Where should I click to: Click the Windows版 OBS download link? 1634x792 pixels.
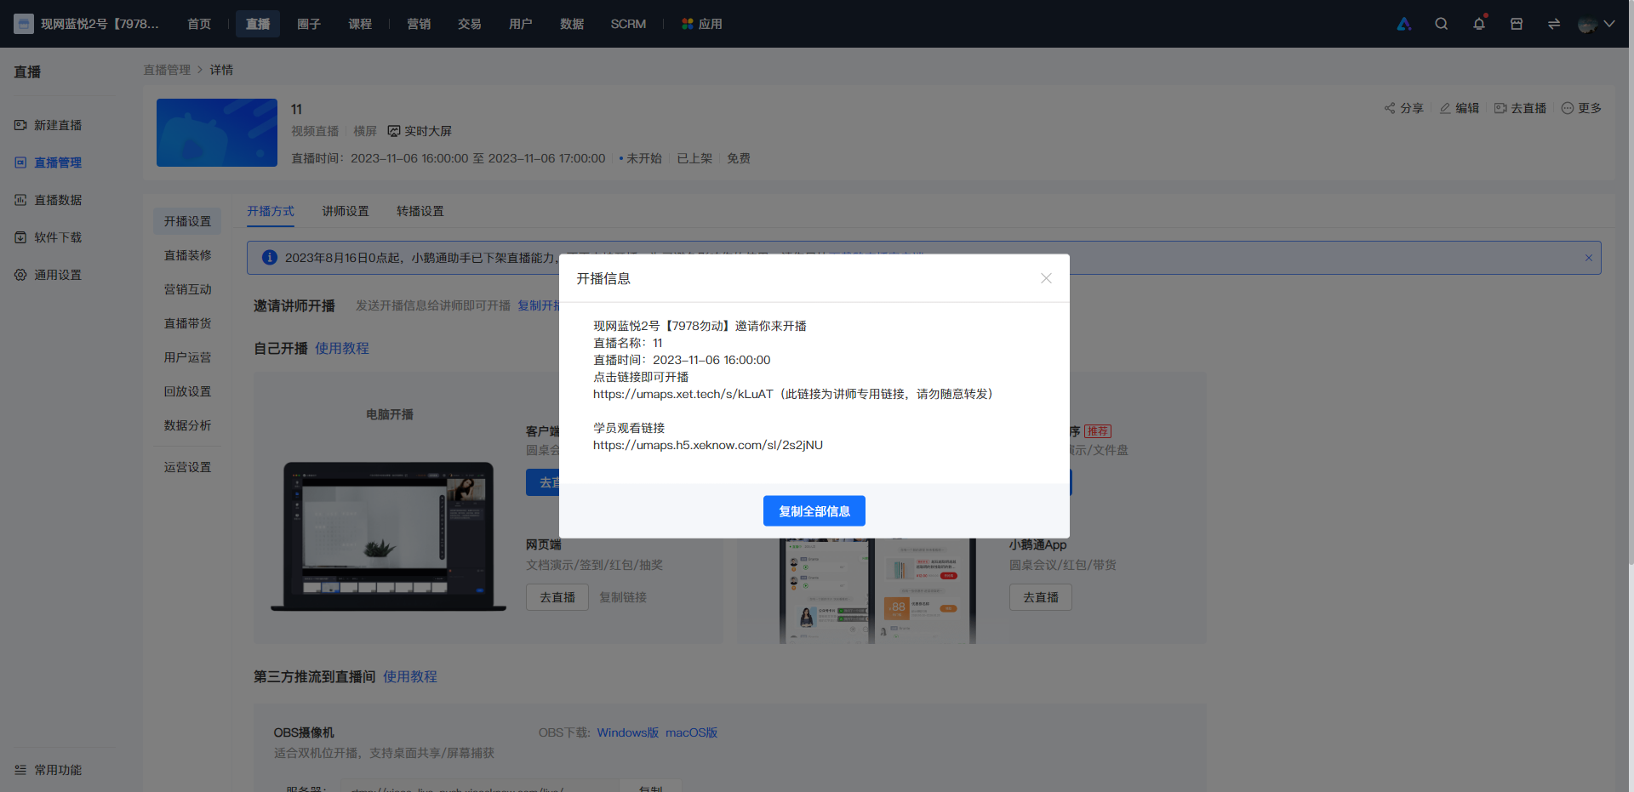point(628,732)
